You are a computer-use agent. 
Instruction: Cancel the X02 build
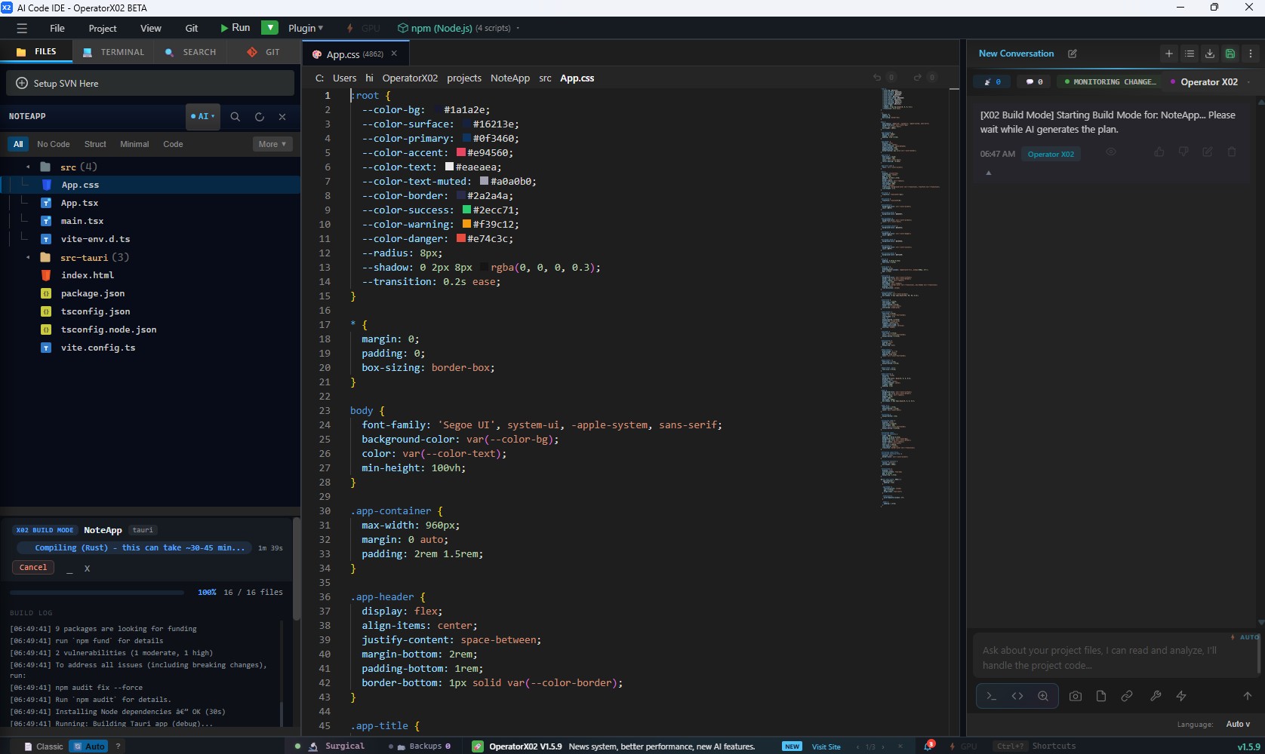click(33, 567)
